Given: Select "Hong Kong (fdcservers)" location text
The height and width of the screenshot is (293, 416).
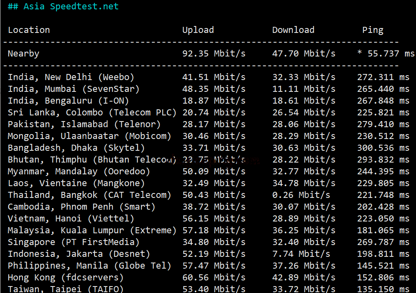Looking at the screenshot, I should pyautogui.click(x=66, y=278).
